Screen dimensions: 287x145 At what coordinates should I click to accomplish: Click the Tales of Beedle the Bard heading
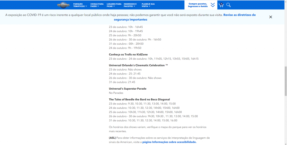coord(139,99)
